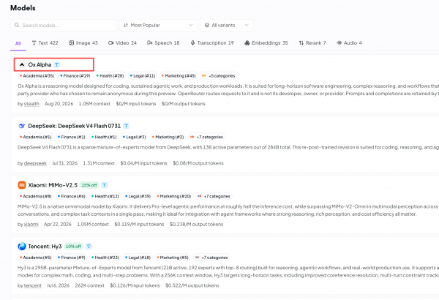Switch to the Image 43 tab

click(83, 43)
